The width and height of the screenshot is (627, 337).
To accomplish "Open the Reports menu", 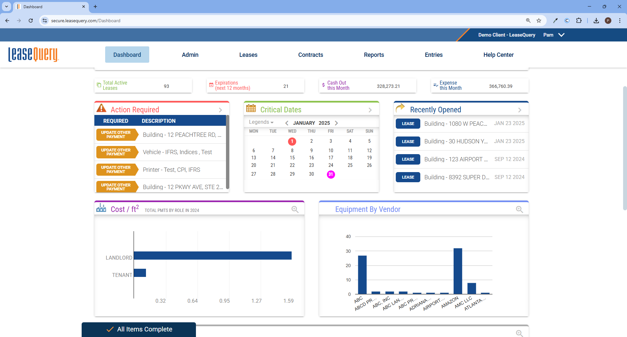I will coord(374,55).
